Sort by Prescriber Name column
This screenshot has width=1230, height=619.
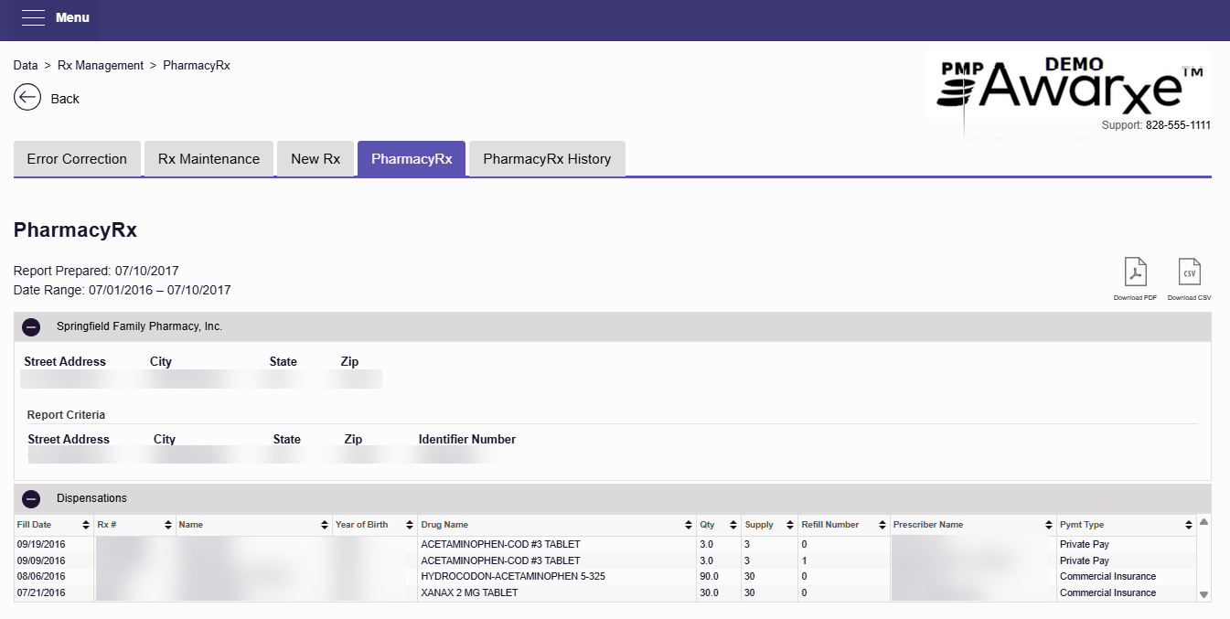point(1050,525)
